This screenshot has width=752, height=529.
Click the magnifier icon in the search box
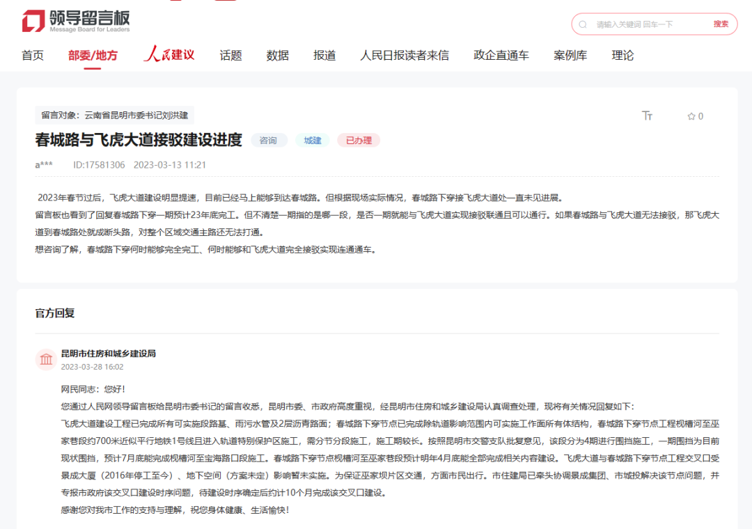[583, 24]
